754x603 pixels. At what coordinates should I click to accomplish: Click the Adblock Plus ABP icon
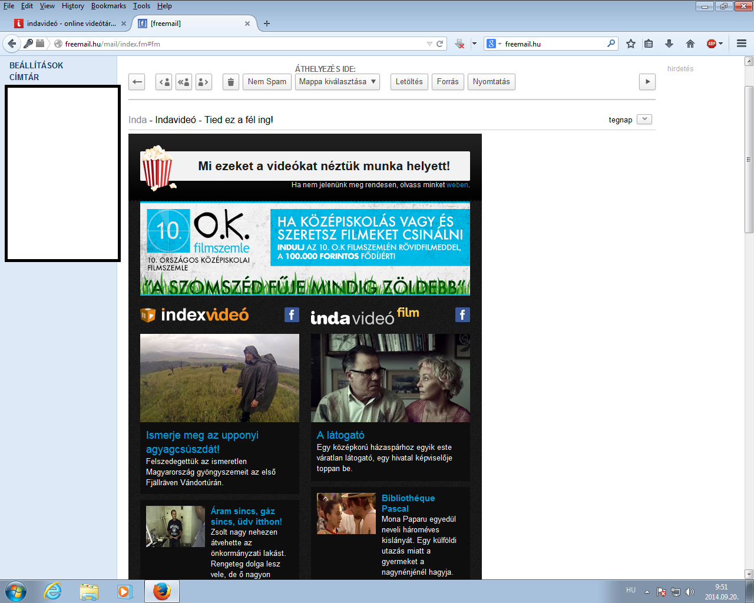tap(712, 44)
